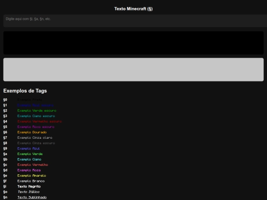The height and width of the screenshot is (200, 267).
Task: Click the §n tag code
Action: [x=5, y=197]
